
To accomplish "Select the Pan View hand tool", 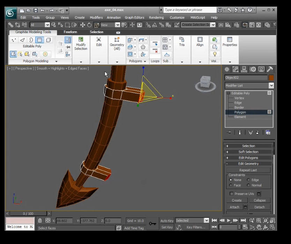I will tap(258, 227).
